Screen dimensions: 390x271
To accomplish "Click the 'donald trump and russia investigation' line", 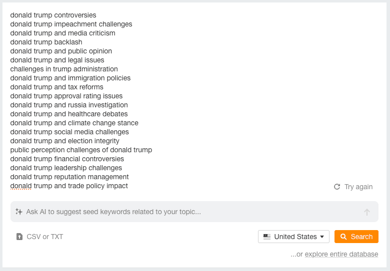I will [69, 105].
